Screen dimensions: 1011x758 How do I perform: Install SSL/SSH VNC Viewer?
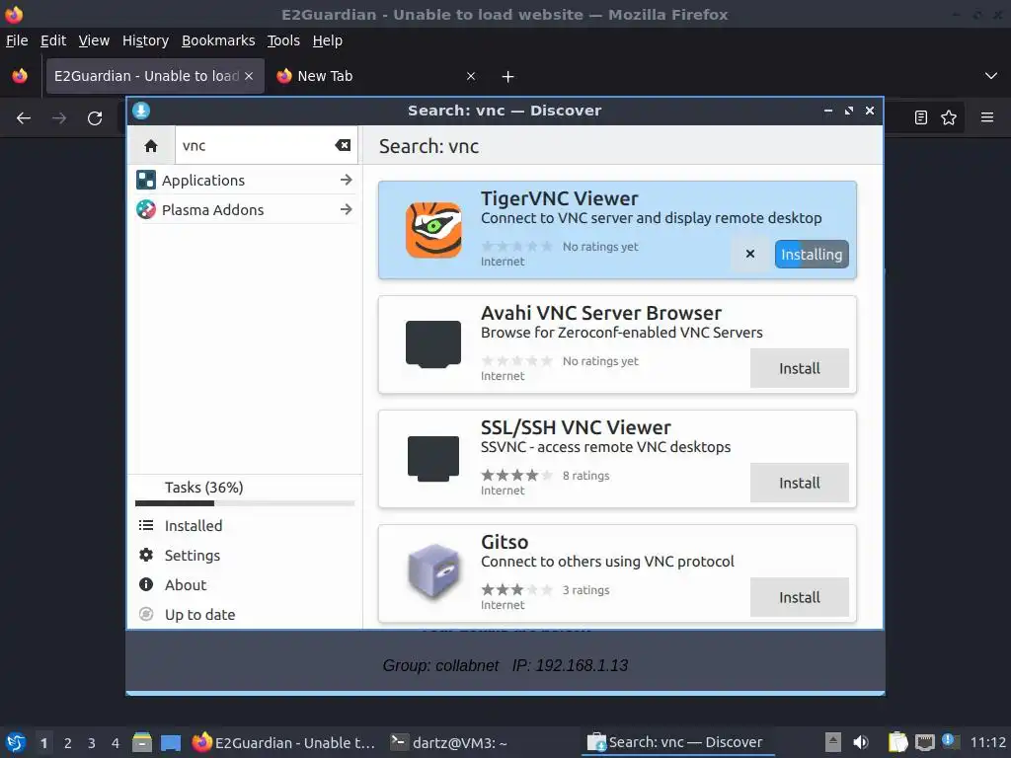click(x=800, y=483)
